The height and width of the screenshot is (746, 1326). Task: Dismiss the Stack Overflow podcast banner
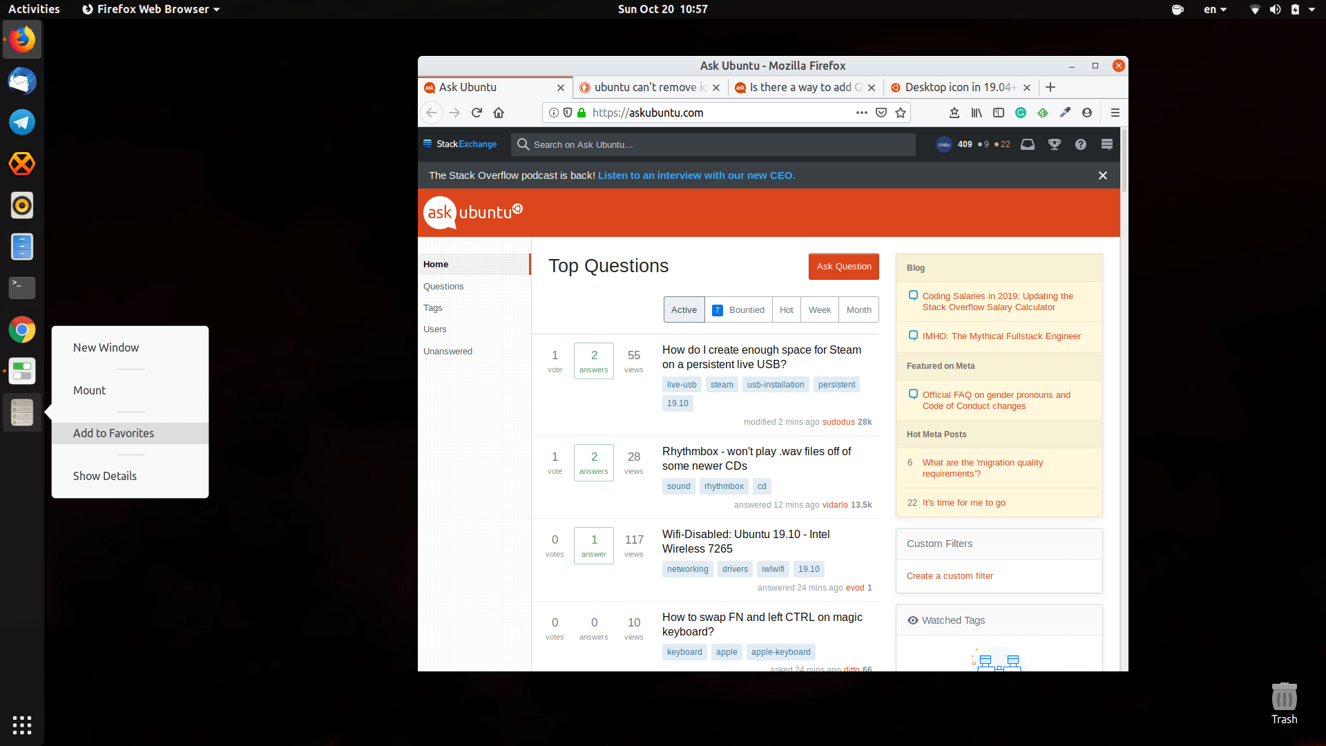(x=1103, y=175)
